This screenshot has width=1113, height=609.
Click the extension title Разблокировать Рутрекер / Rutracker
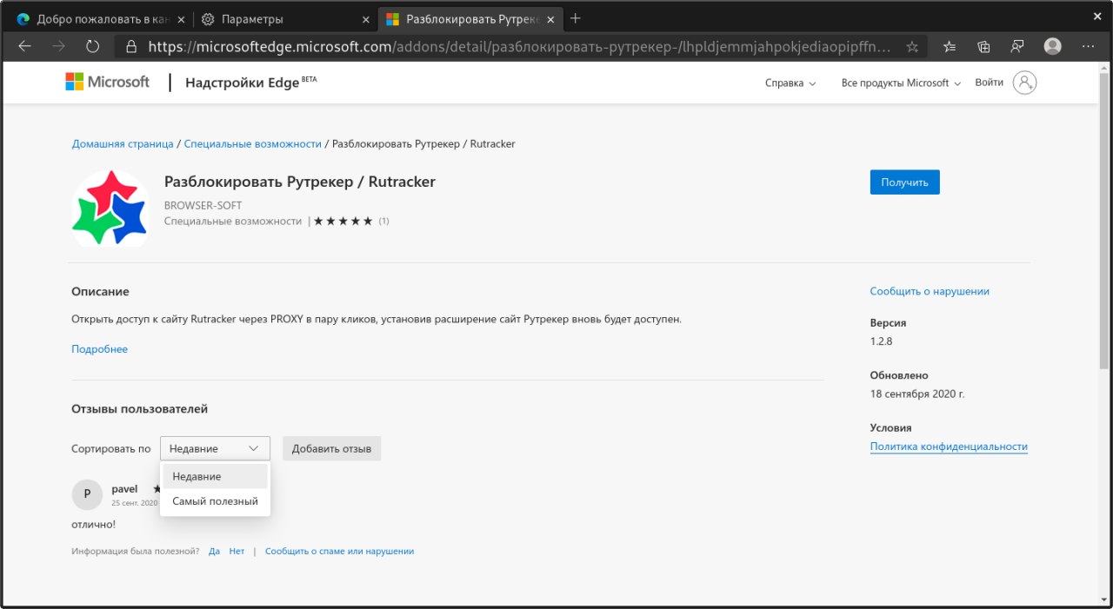click(299, 182)
